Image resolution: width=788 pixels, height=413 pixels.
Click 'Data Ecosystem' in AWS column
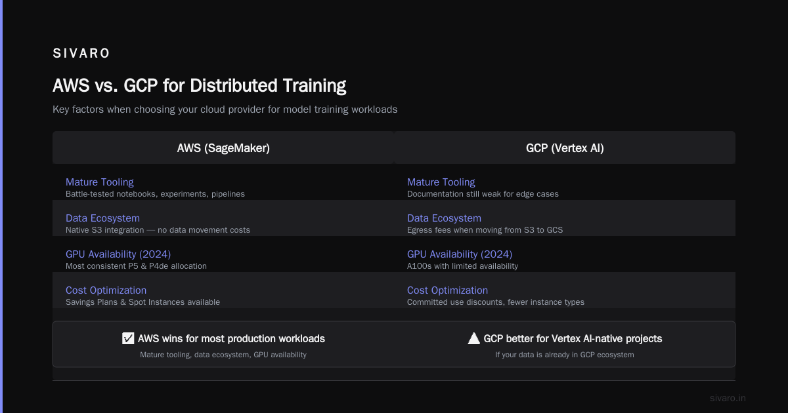pos(102,218)
